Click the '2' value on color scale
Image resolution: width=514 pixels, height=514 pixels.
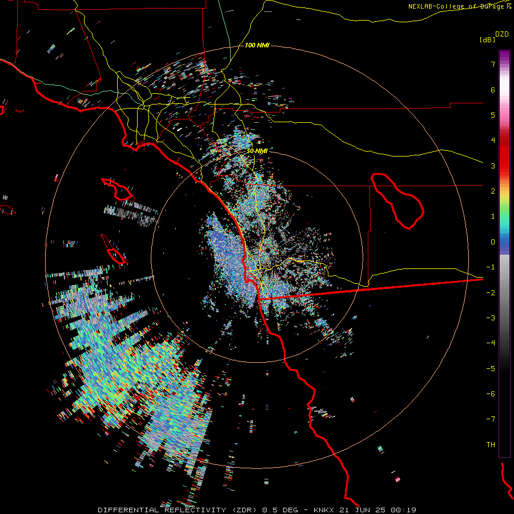click(x=493, y=191)
